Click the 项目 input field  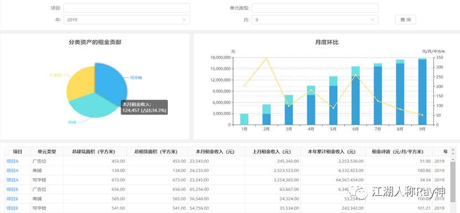coord(127,8)
